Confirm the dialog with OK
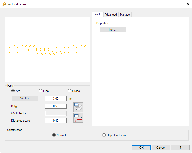Screen dimensions: 192x153 pos(141,148)
